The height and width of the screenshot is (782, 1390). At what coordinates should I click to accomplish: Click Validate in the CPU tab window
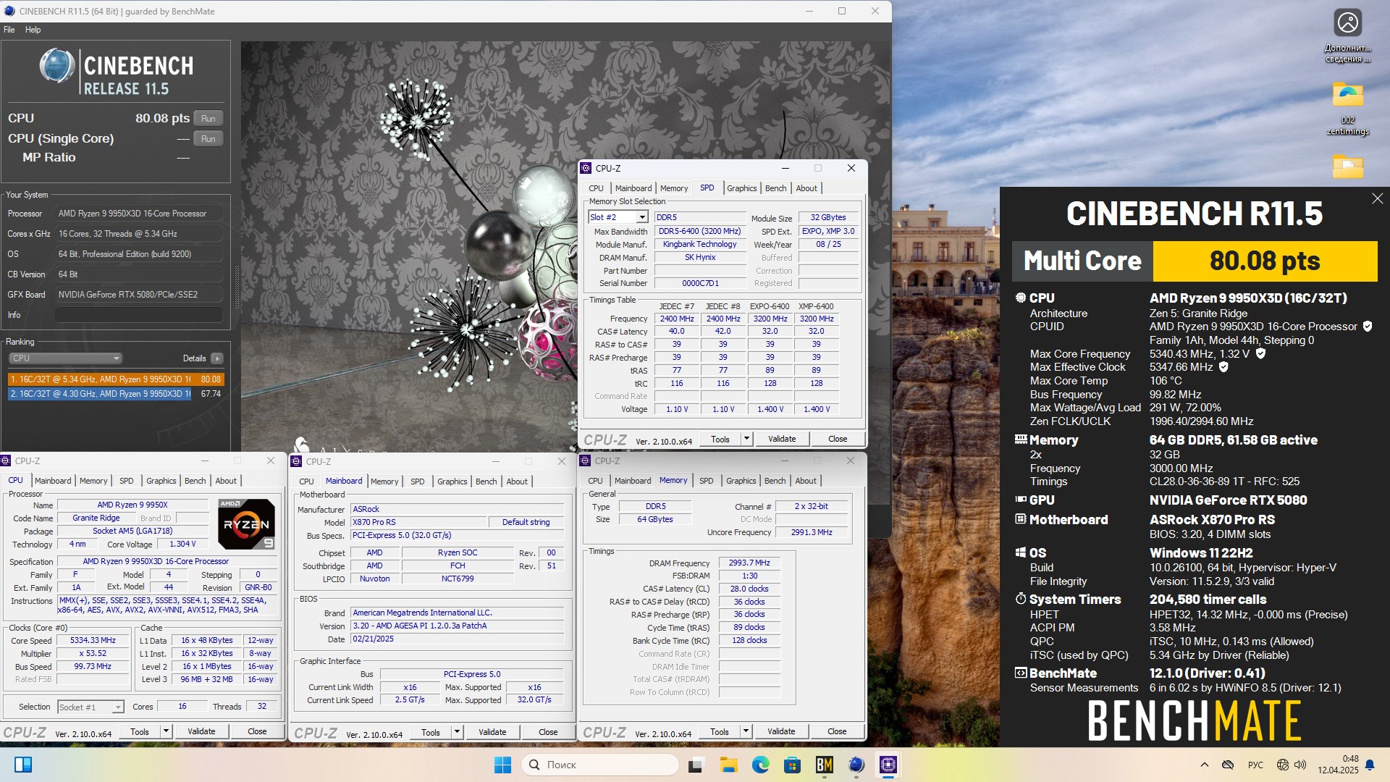pos(201,731)
